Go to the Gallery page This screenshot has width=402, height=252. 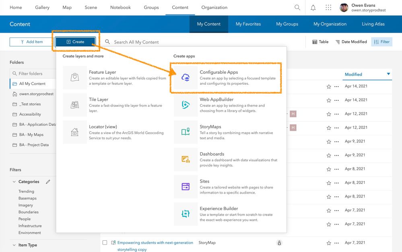pyautogui.click(x=42, y=7)
